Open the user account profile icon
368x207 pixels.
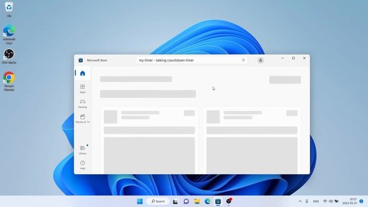[260, 60]
